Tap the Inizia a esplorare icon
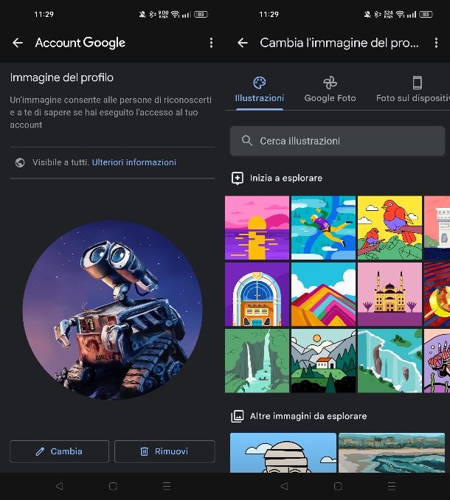 pos(238,178)
